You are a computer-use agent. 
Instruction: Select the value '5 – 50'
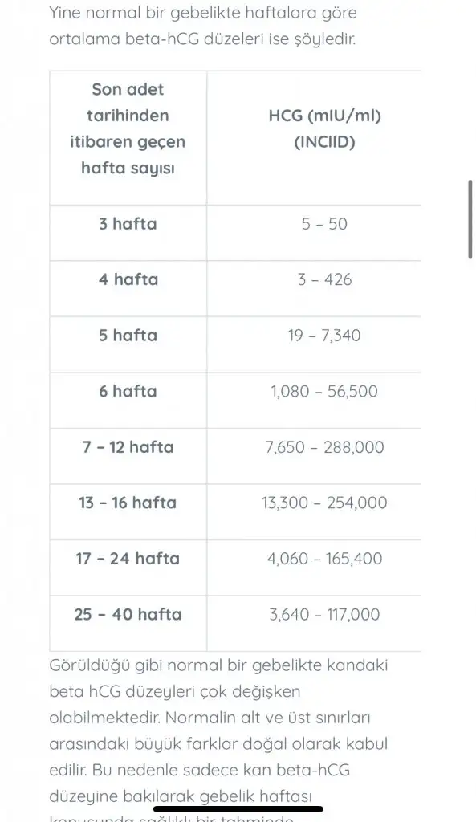tap(324, 224)
